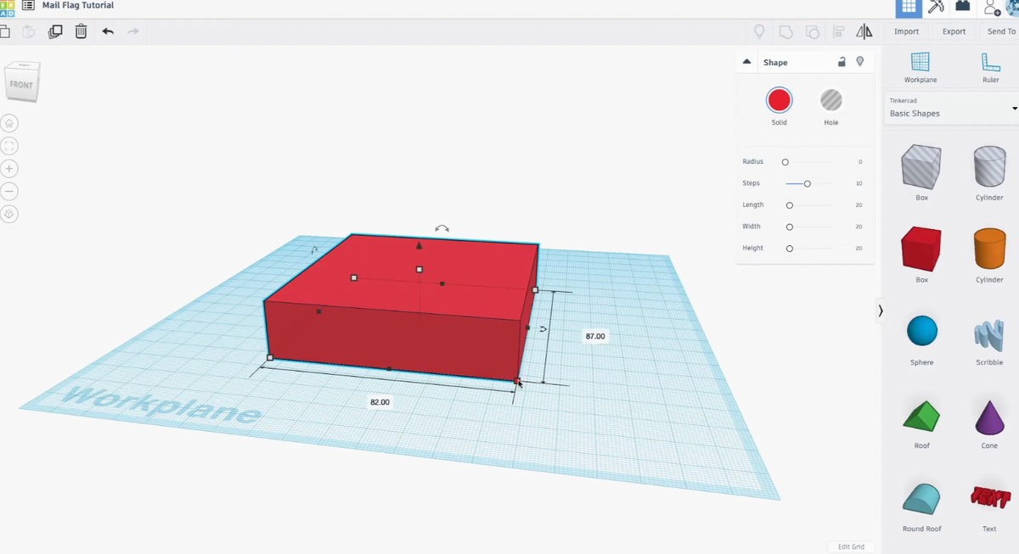The width and height of the screenshot is (1019, 554).
Task: Click the Align tool
Action: click(x=839, y=31)
